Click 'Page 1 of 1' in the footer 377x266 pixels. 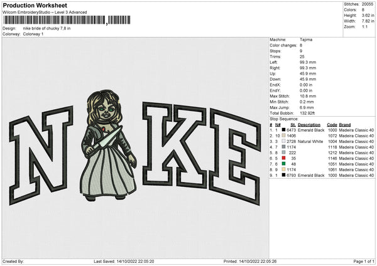pos(364,262)
